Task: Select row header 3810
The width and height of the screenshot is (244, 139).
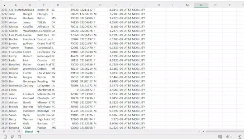Action: click(4, 90)
